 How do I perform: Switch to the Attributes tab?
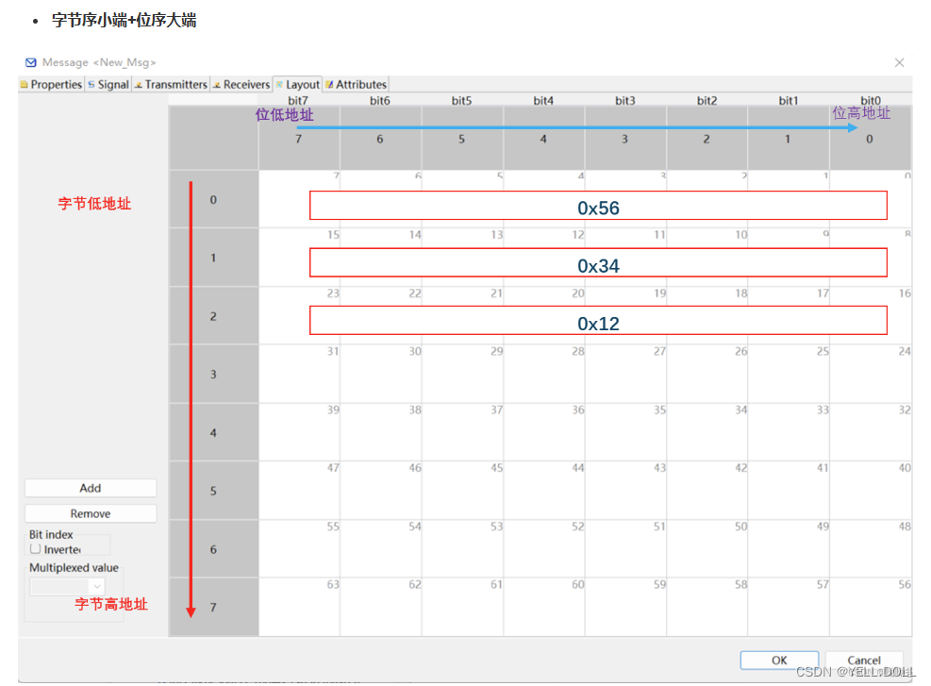coord(357,84)
